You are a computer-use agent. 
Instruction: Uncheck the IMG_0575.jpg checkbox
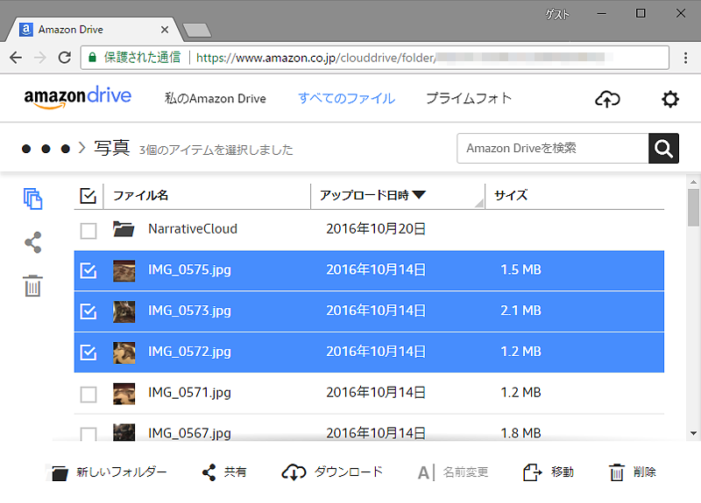(x=89, y=271)
